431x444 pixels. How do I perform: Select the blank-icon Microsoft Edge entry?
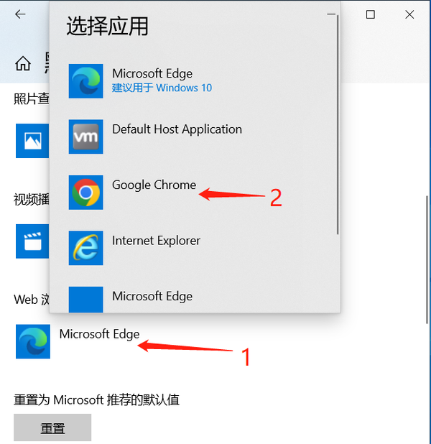tap(85, 300)
